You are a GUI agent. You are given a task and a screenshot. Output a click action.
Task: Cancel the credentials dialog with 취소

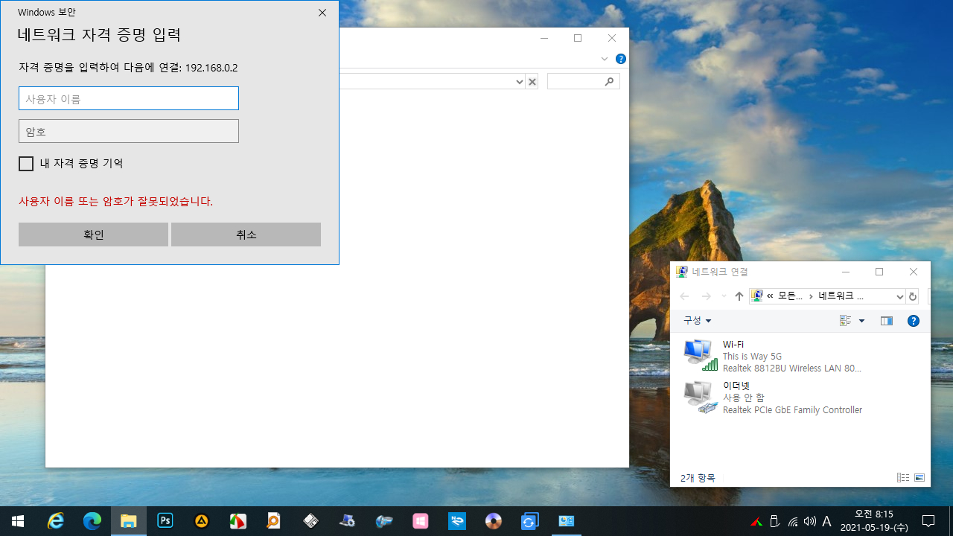(246, 234)
